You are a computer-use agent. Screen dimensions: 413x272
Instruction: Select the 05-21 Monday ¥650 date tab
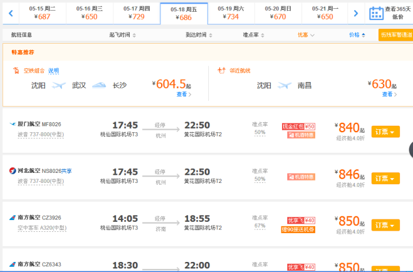pyautogui.click(x=325, y=12)
